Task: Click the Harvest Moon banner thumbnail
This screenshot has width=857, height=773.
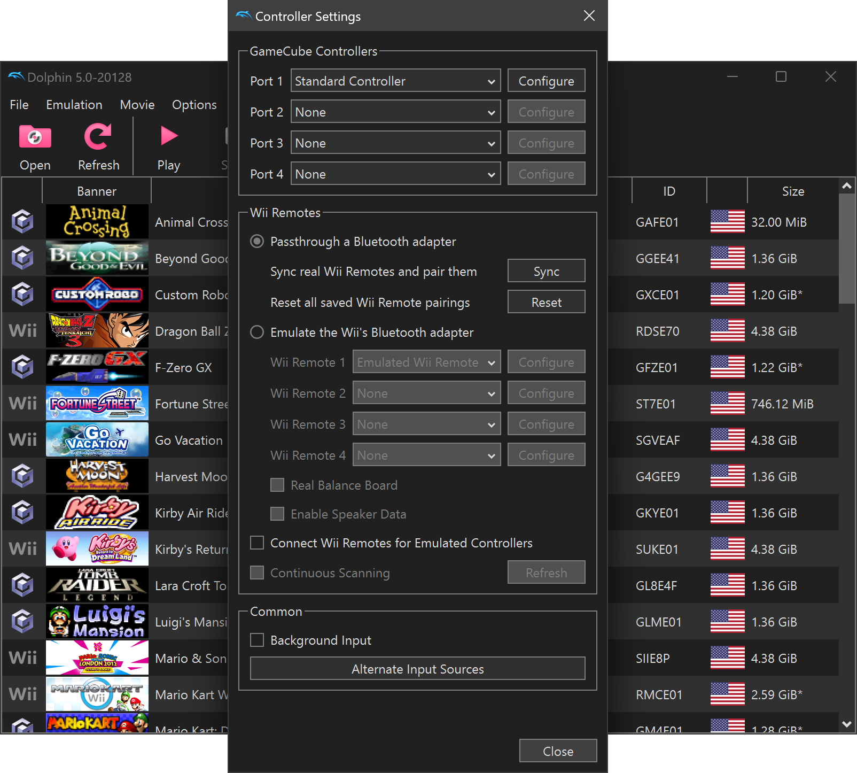Action: [97, 476]
